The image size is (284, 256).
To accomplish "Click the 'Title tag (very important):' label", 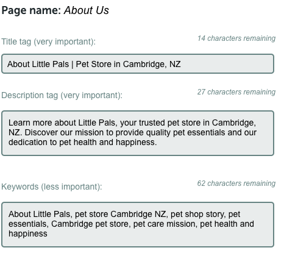I will [48, 41].
